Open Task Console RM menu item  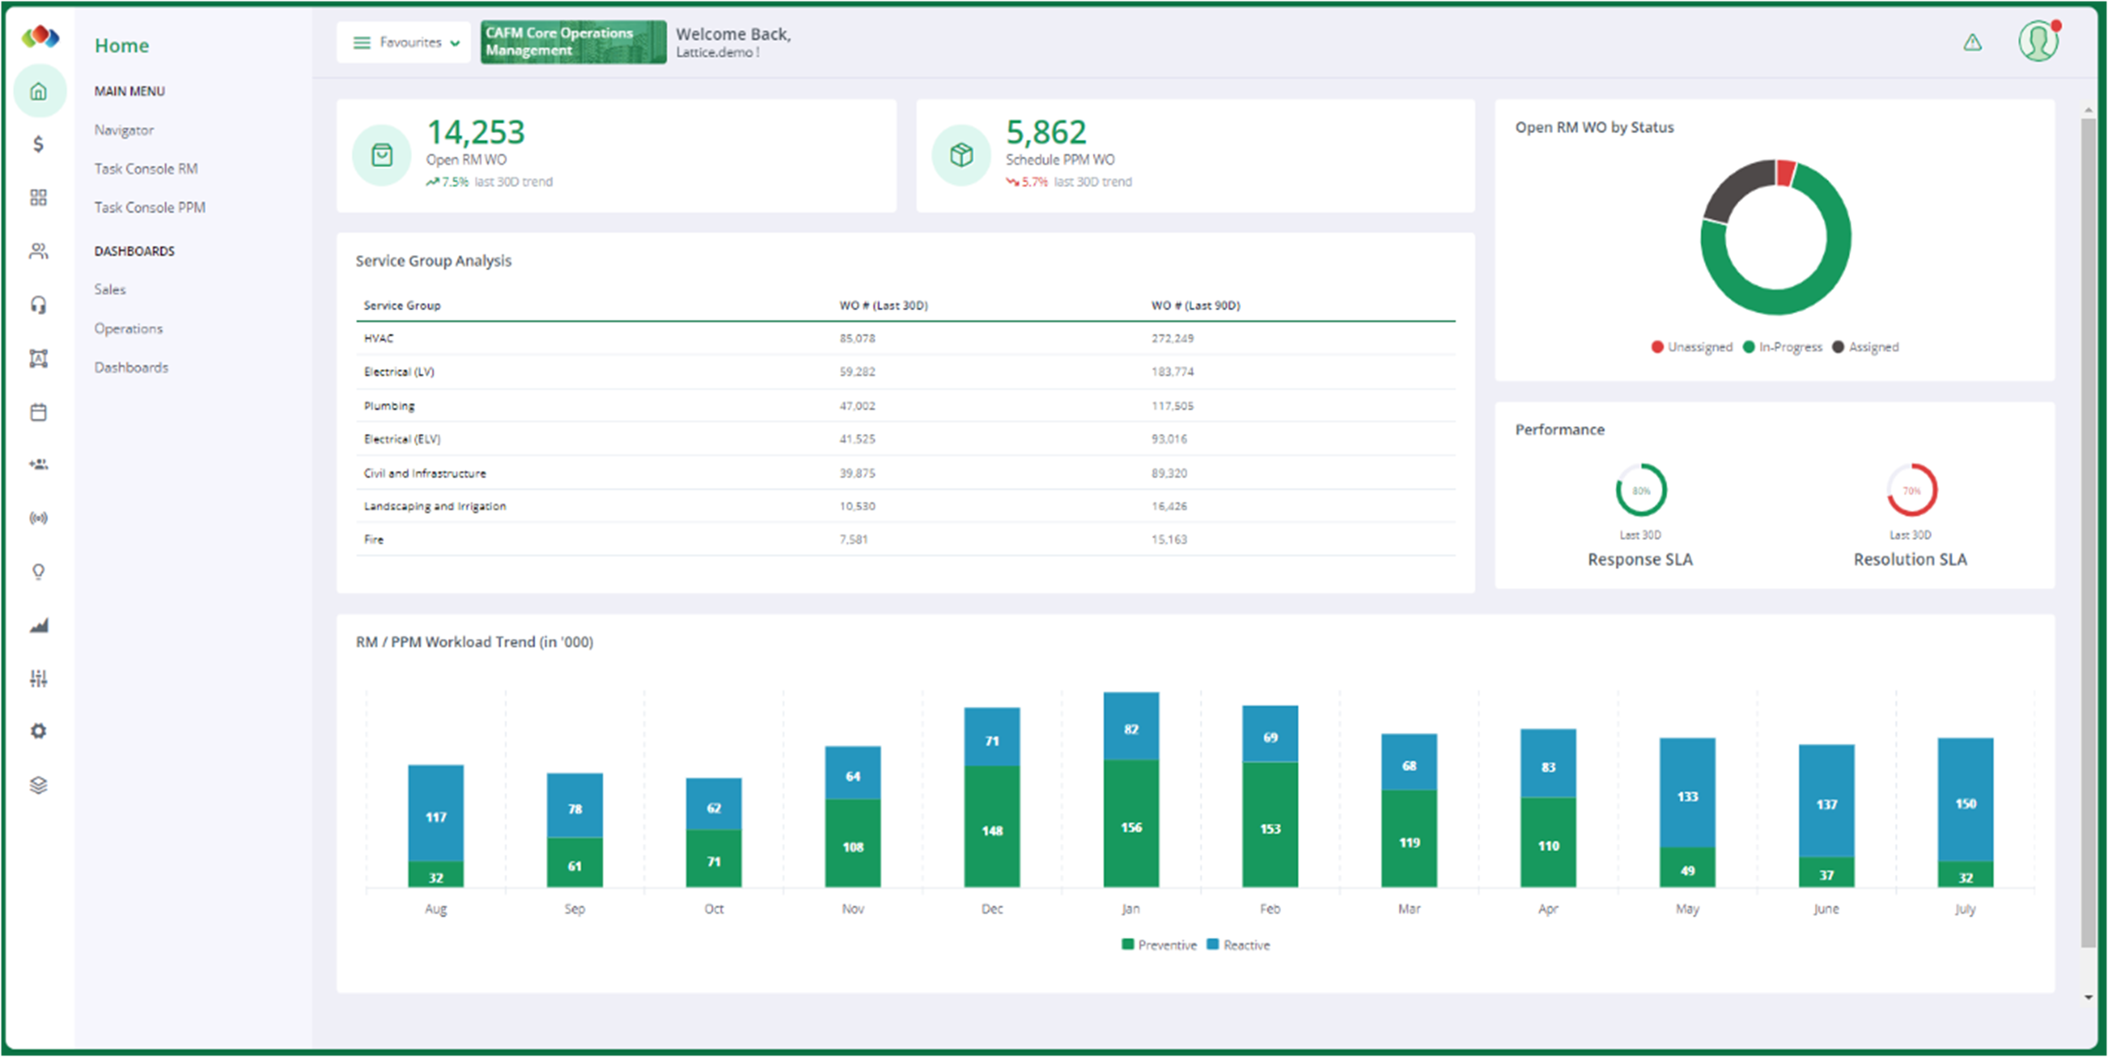click(x=146, y=169)
